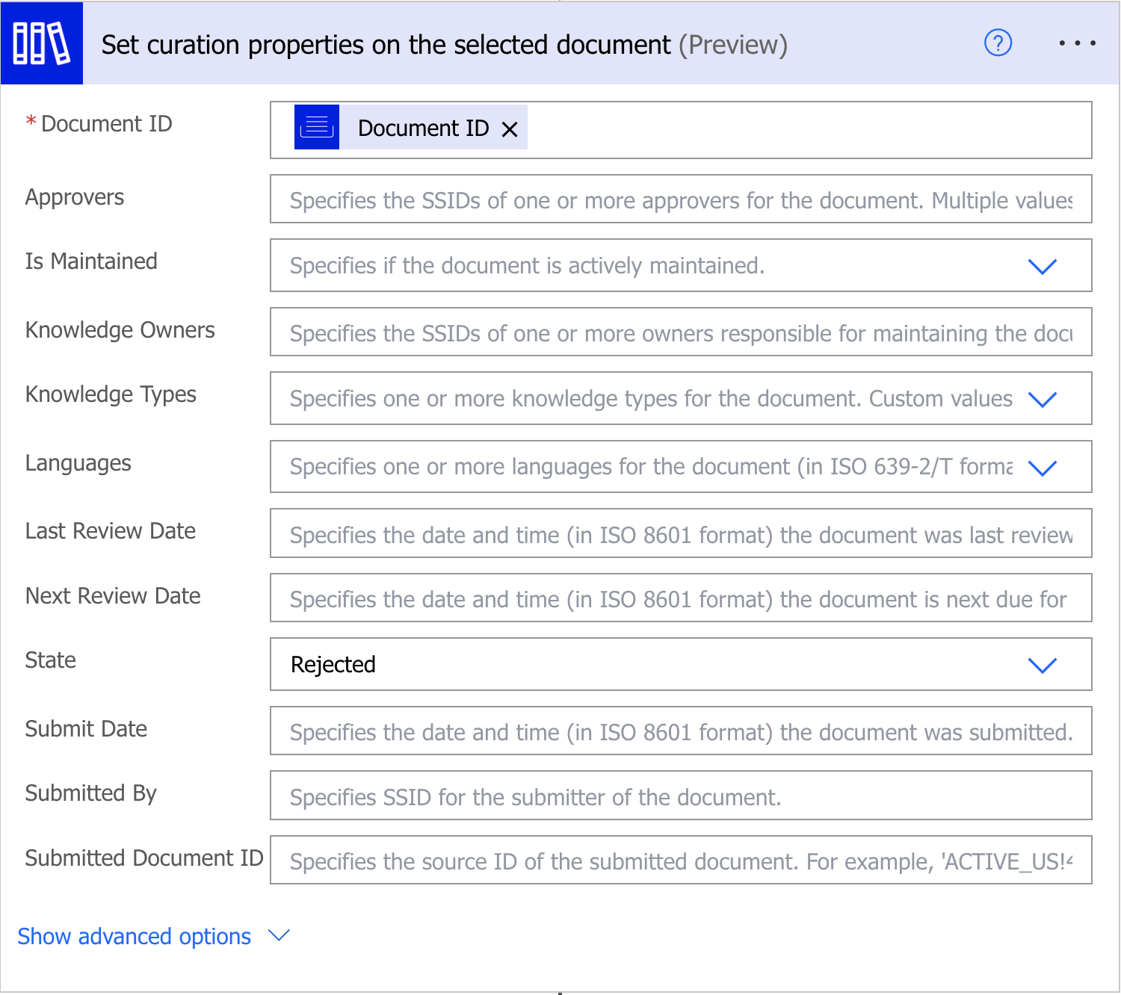Click the Submit Date text box
The height and width of the screenshot is (995, 1121).
(x=680, y=731)
